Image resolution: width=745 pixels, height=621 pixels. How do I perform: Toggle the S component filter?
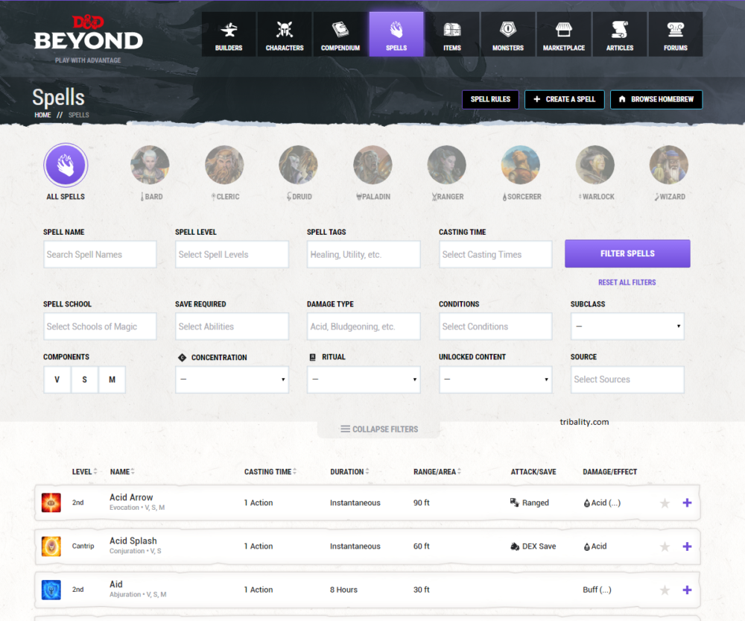click(85, 379)
